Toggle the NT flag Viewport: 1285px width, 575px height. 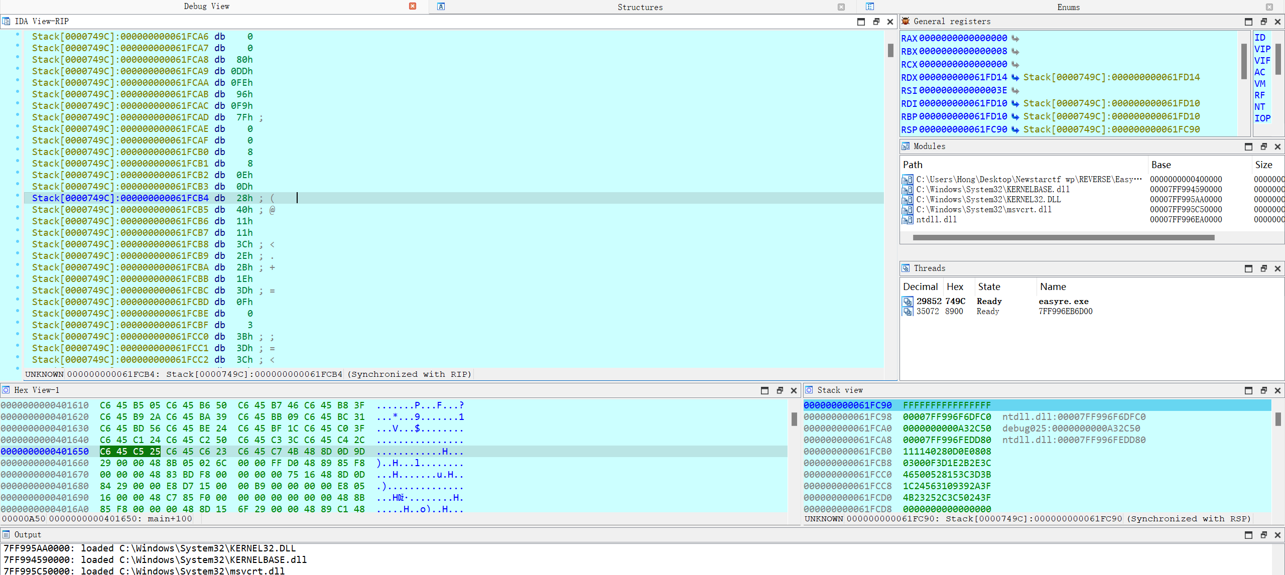(1260, 107)
